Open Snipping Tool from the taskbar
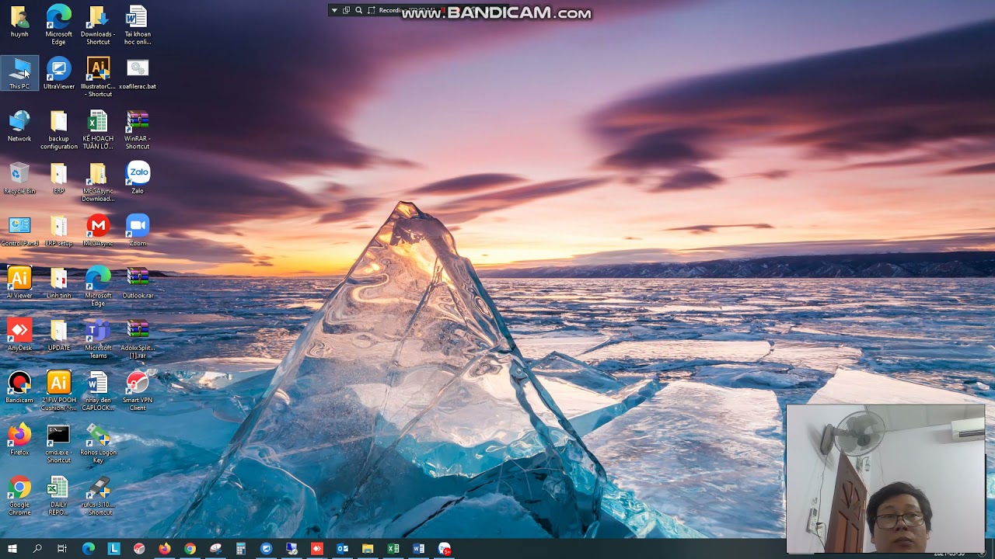The height and width of the screenshot is (559, 995). pos(215,549)
